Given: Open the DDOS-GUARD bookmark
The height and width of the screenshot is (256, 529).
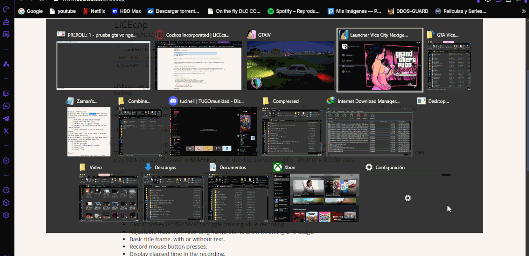Looking at the screenshot, I should coord(408,11).
